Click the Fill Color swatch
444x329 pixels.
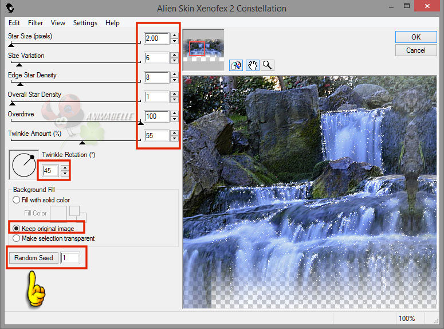click(58, 213)
